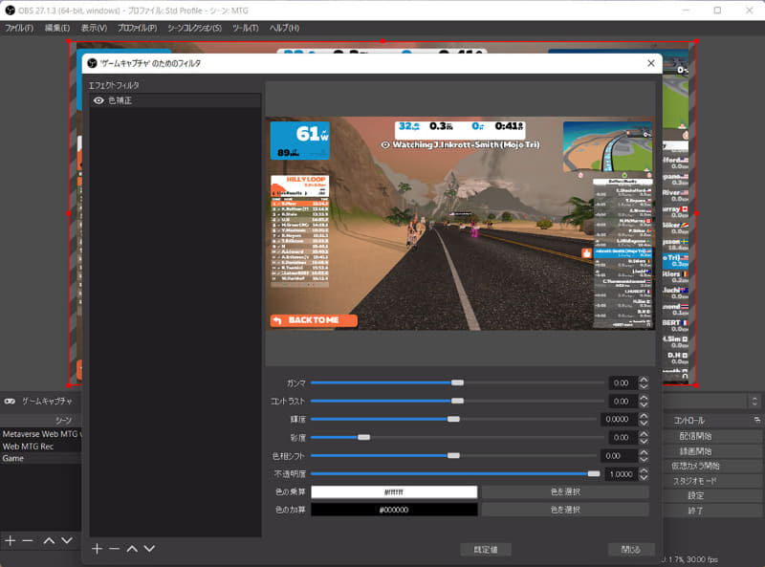Move scene down in scenes panel
This screenshot has height=567, width=765.
coord(67,540)
